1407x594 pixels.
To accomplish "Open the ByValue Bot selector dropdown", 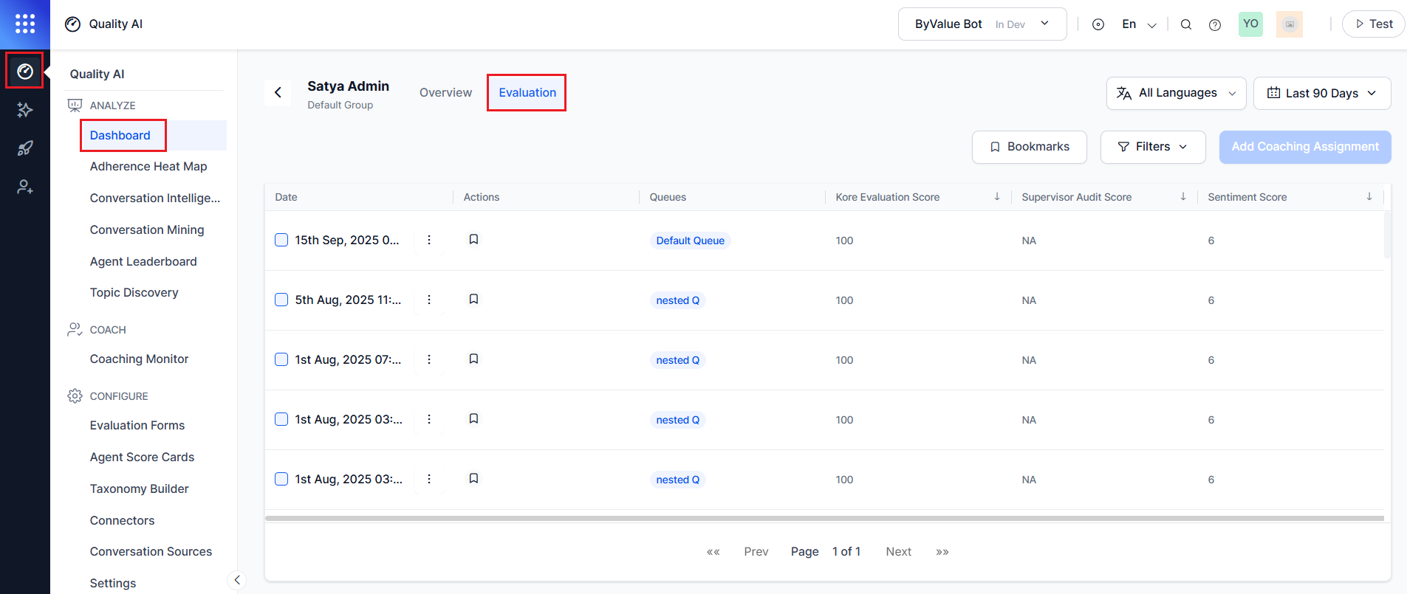I will point(982,24).
